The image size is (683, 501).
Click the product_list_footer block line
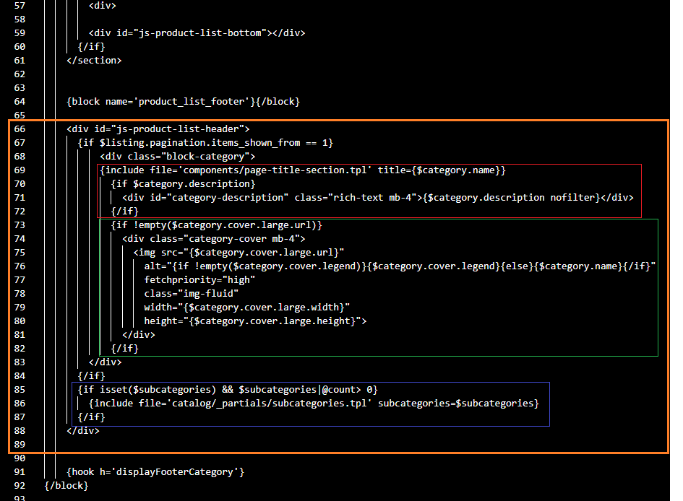tap(183, 102)
